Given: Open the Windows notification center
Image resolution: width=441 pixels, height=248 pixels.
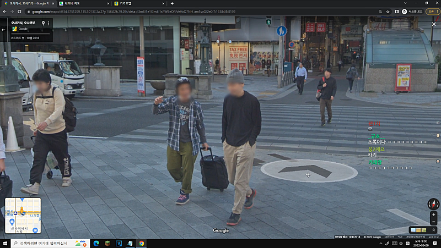Looking at the screenshot, I should 435,243.
